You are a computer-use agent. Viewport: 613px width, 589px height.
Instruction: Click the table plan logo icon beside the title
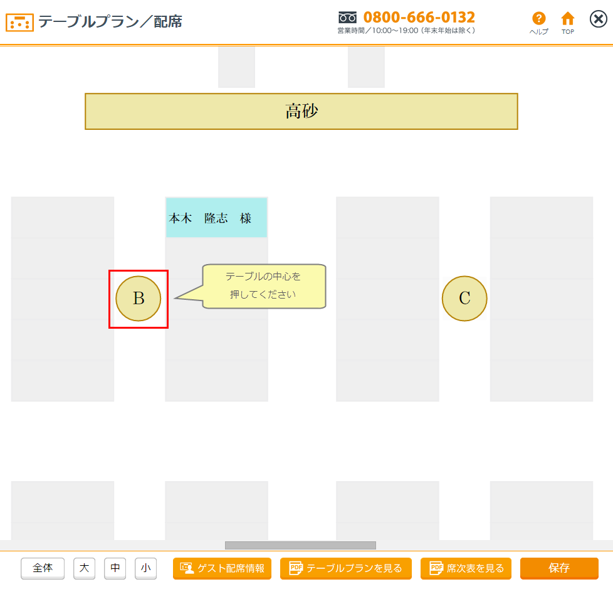(x=19, y=23)
